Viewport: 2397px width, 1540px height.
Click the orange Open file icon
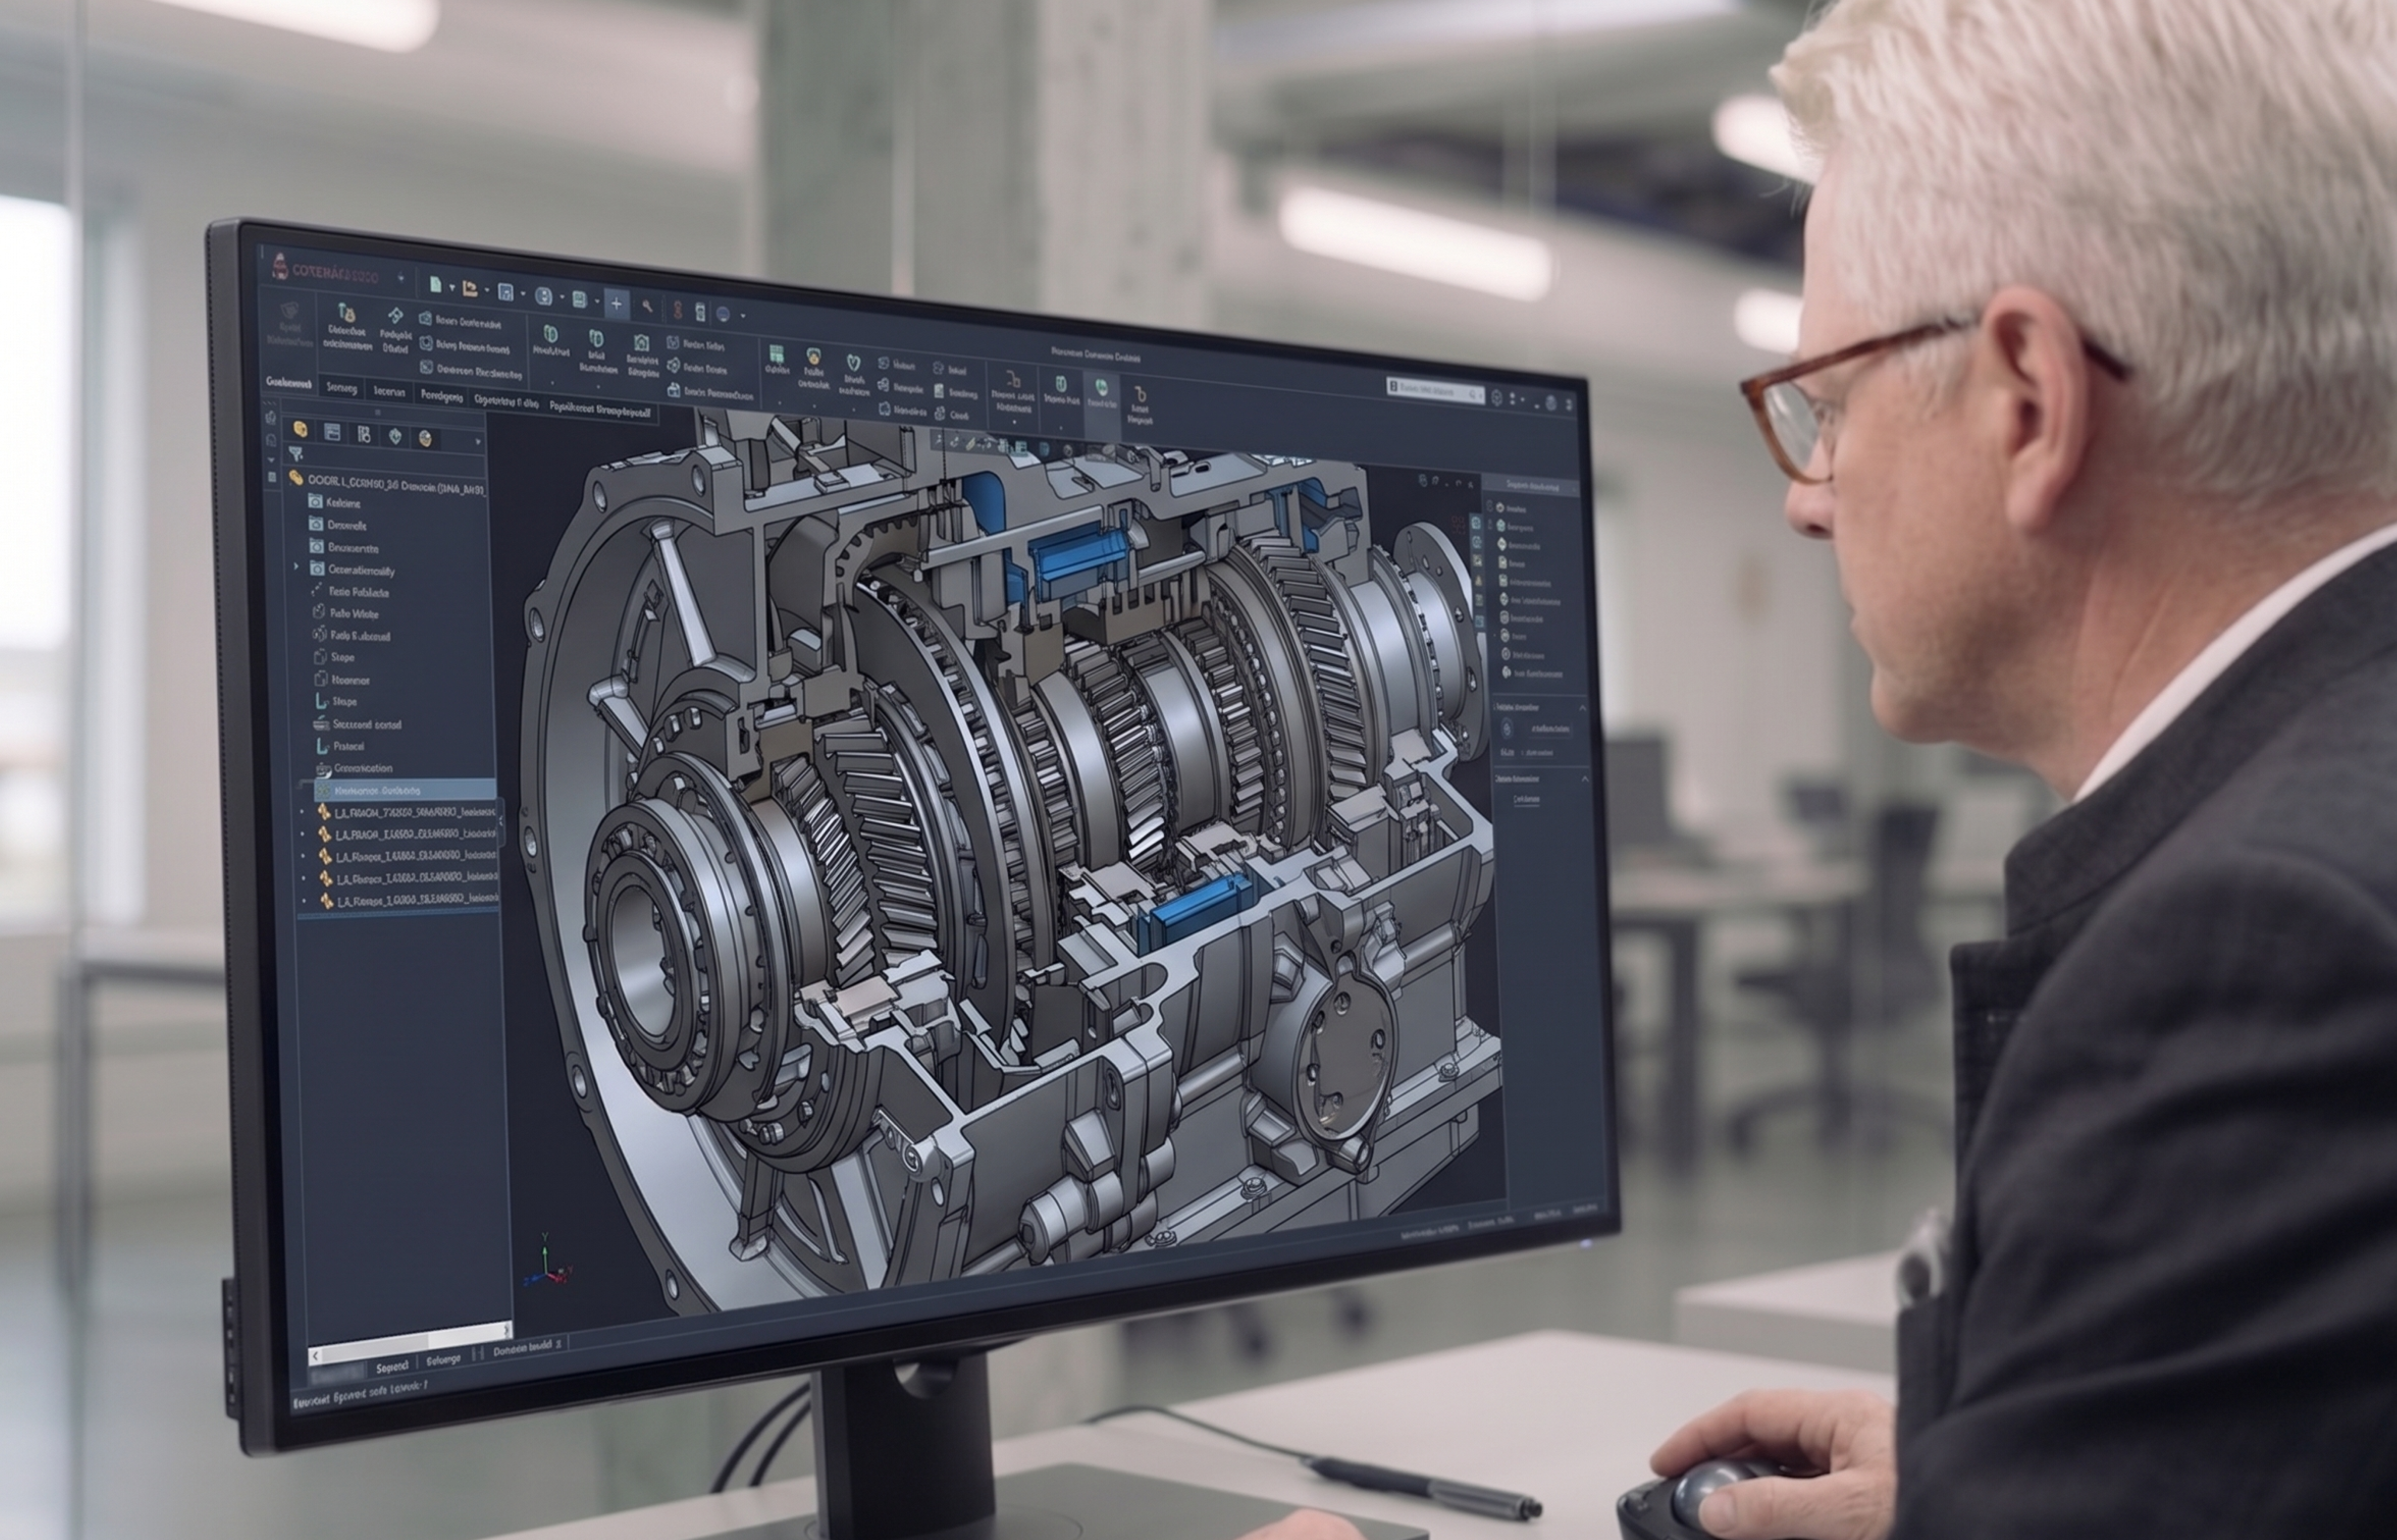pos(470,289)
